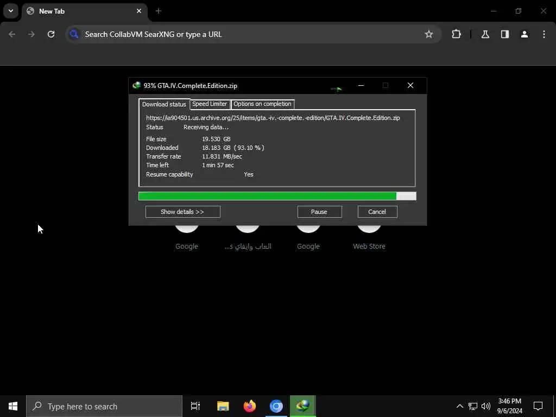This screenshot has height=417, width=556.
Task: Close the IDM download dialog
Action: click(x=410, y=85)
